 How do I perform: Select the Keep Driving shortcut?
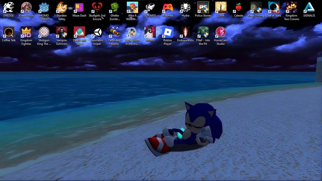tap(256, 8)
